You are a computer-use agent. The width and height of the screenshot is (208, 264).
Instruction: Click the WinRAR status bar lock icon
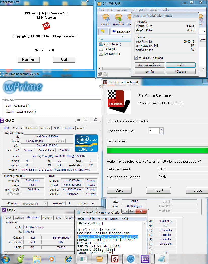click(x=105, y=74)
